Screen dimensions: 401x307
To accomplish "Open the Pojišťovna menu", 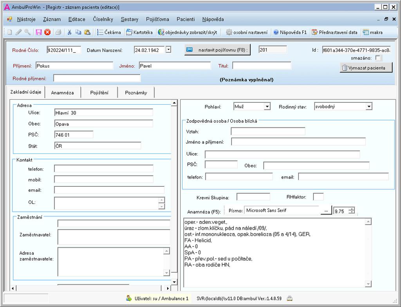I will click(x=157, y=20).
